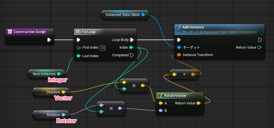Click the RotateVector A input pin
The width and height of the screenshot is (274, 128).
pyautogui.click(x=161, y=103)
